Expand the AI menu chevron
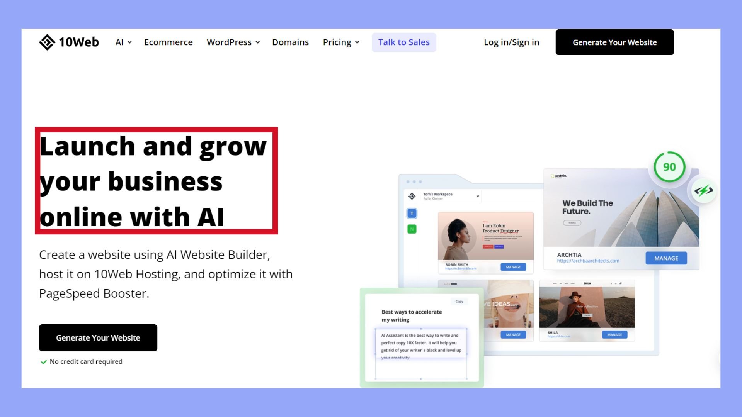Image resolution: width=742 pixels, height=417 pixels. 129,42
